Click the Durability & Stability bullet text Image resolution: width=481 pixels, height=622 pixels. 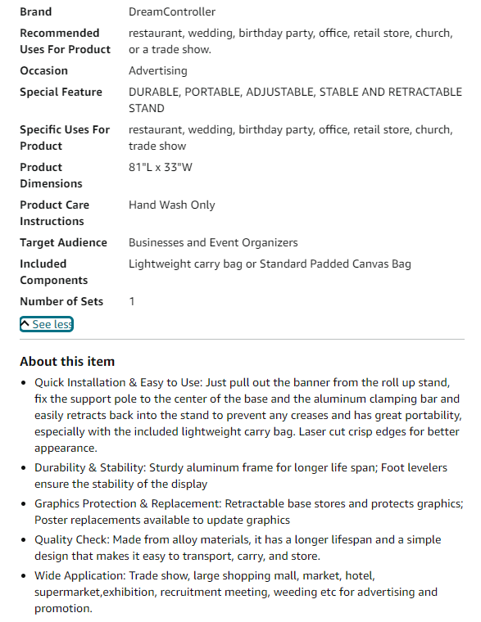point(241,476)
